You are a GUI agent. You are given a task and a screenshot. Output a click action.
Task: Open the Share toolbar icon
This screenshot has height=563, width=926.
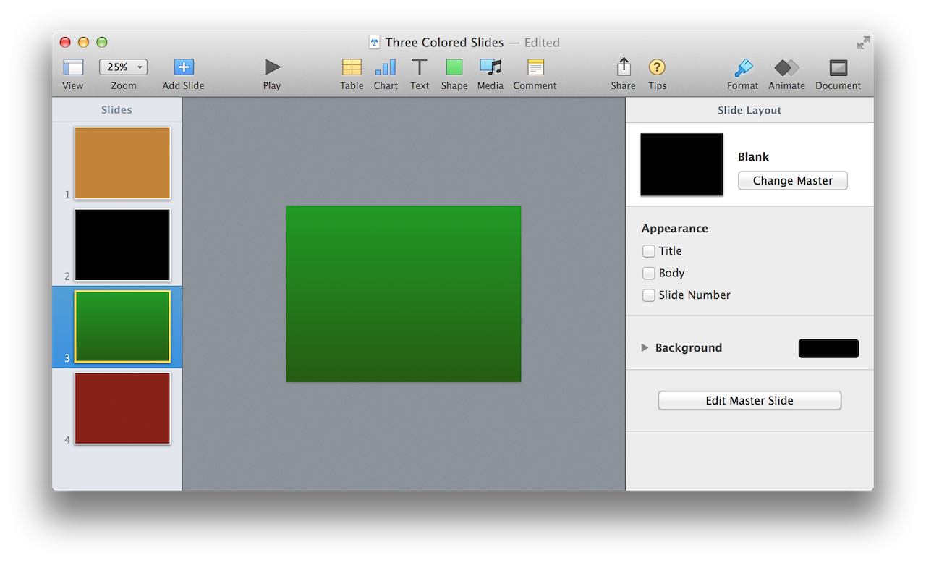(623, 68)
